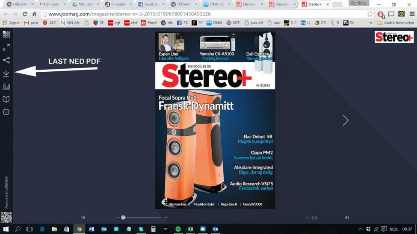
Task: Open the AFC bookmark
Action: (50, 23)
